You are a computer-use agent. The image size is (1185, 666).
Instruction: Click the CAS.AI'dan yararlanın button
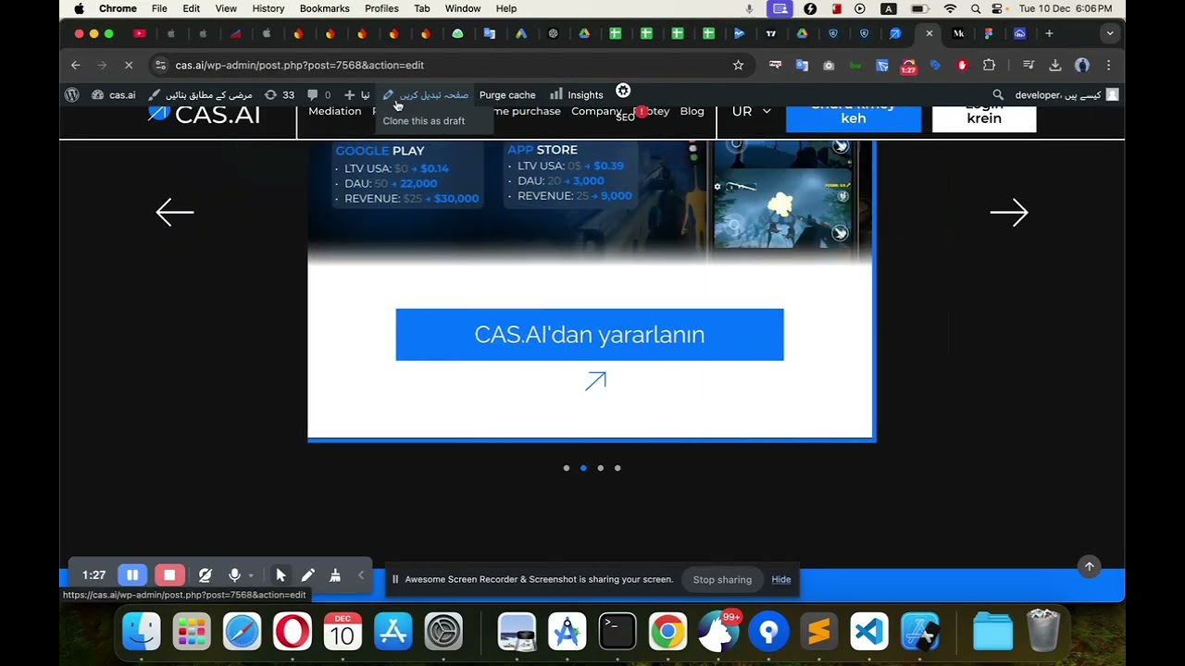click(590, 334)
